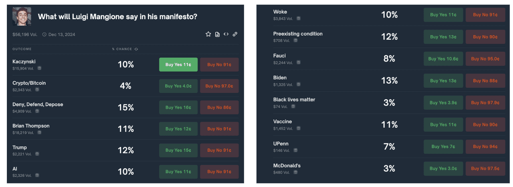Copy market link via chain icon

235,34
